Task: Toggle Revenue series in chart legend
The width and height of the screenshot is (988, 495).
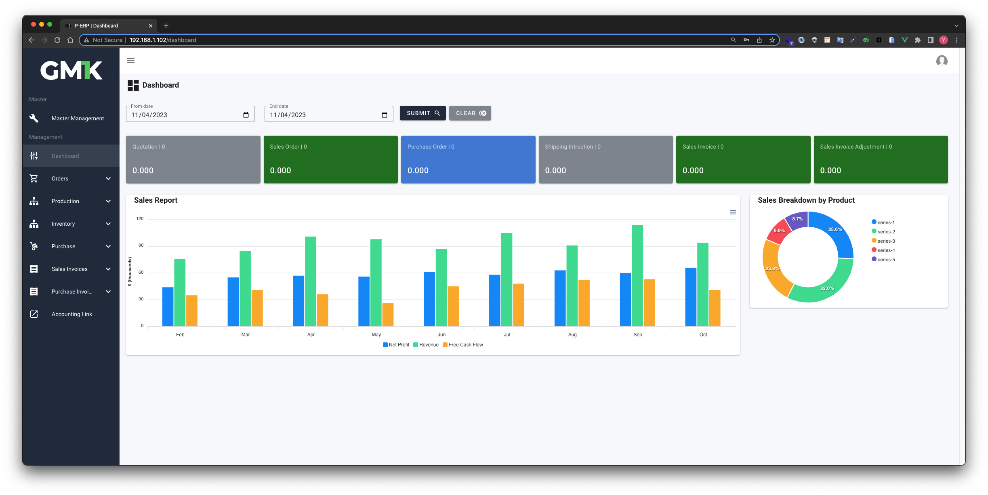Action: [x=426, y=345]
